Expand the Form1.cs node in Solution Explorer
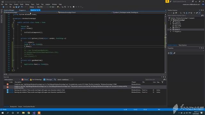 (x=171, y=28)
